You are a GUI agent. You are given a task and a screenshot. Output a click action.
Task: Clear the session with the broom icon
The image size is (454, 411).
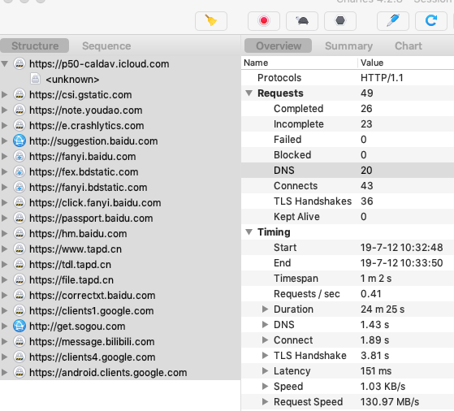coord(211,21)
